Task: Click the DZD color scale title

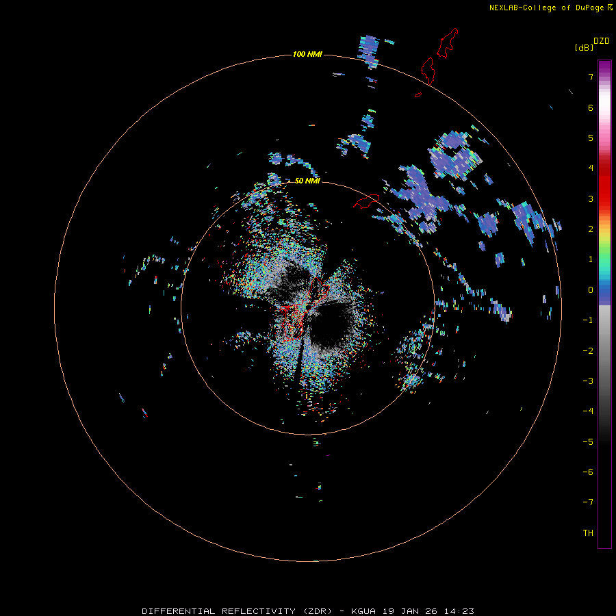Action: [x=602, y=41]
